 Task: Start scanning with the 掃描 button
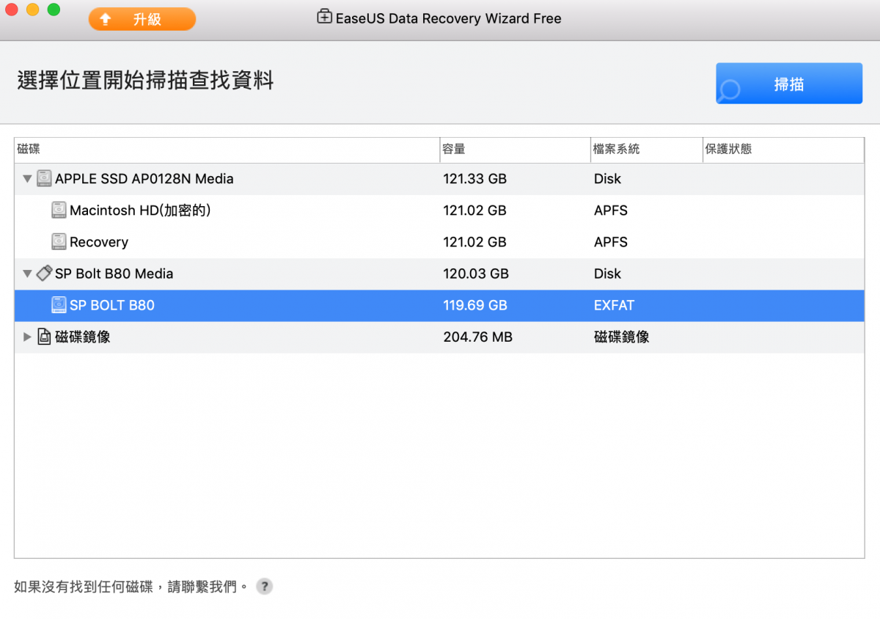pyautogui.click(x=789, y=84)
